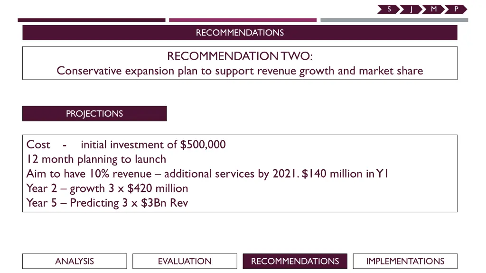Click the S chevron icon

(x=388, y=9)
